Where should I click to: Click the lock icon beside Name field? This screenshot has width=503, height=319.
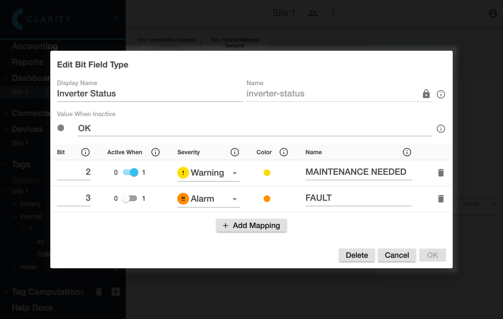click(426, 94)
